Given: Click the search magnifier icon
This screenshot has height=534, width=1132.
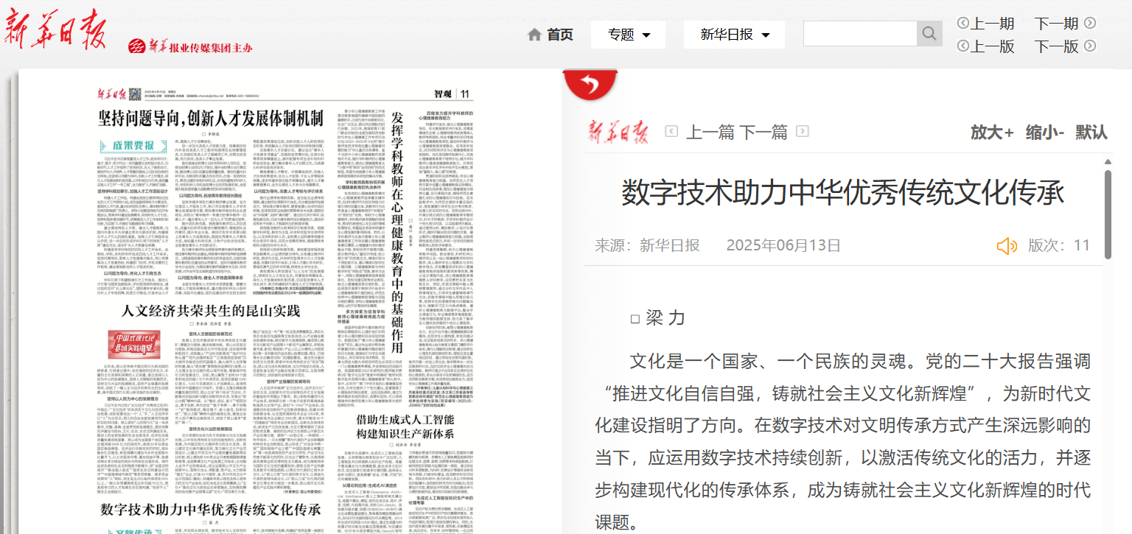Looking at the screenshot, I should pos(929,34).
